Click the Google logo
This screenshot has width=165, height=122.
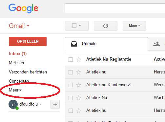click(24, 8)
